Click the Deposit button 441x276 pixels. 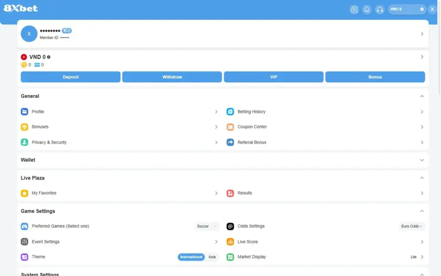71,77
